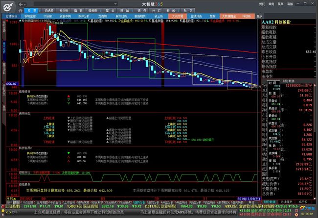Open the 港美英 tab

92,11
